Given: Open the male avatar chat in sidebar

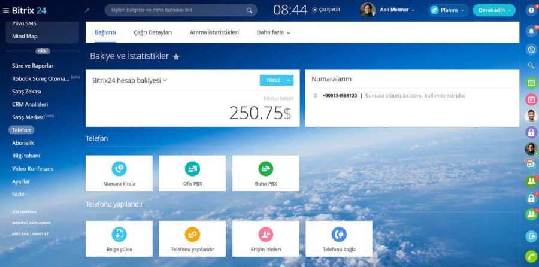Looking at the screenshot, I should click(531, 116).
